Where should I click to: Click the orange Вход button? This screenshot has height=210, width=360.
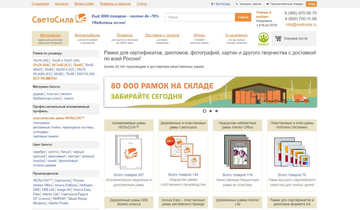311,4
